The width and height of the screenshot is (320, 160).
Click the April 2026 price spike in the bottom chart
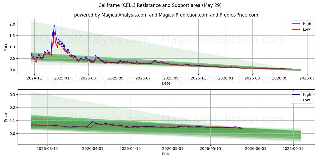pyautogui.click(x=93, y=121)
